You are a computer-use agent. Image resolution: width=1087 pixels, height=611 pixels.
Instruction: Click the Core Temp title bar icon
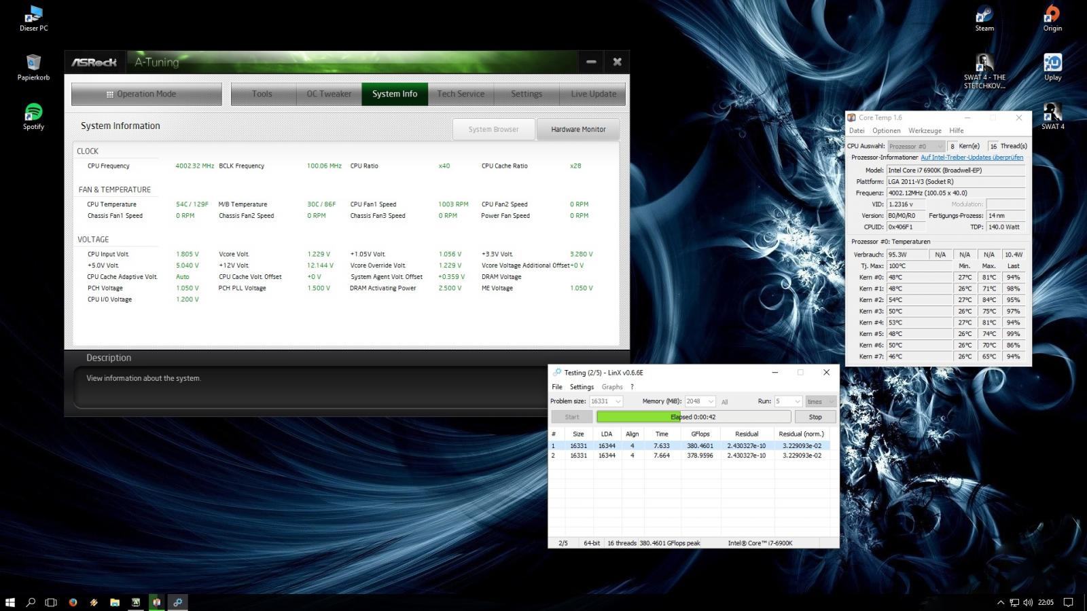click(x=852, y=117)
